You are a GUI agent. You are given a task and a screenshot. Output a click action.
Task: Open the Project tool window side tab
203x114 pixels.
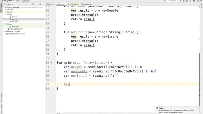tap(1, 8)
